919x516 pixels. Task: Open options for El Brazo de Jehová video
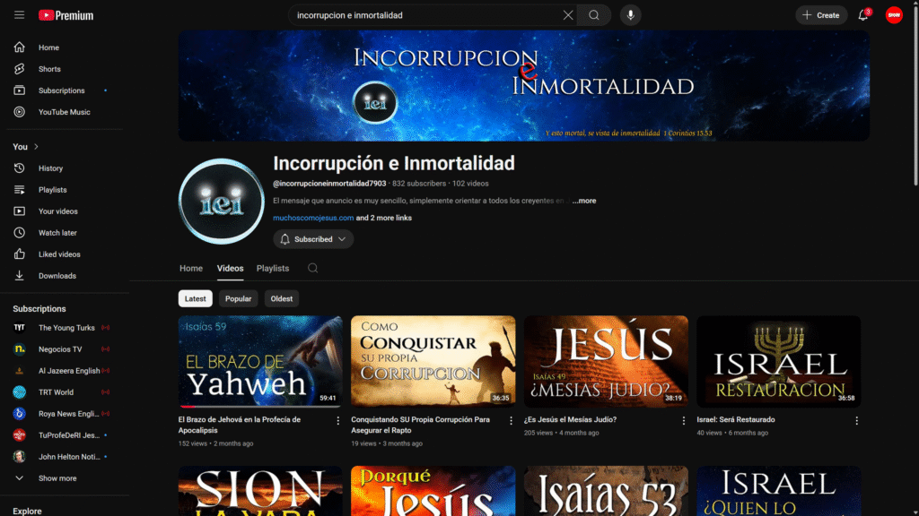(337, 421)
